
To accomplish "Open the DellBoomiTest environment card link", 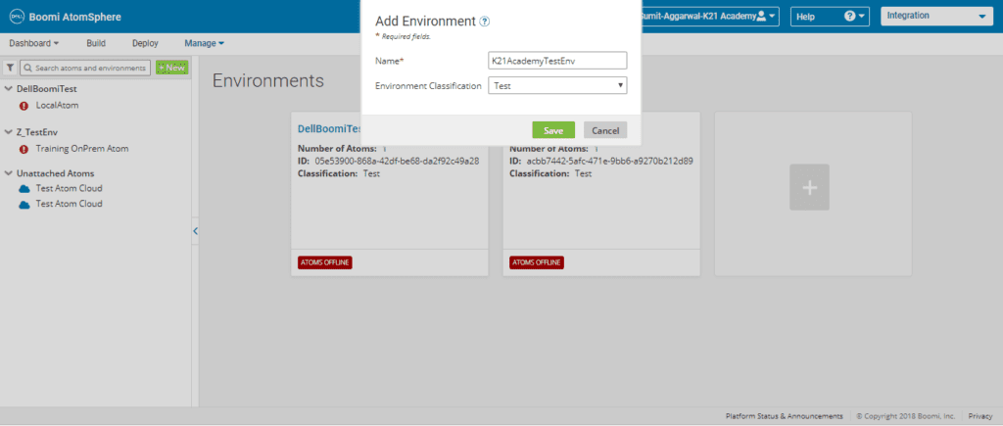I will (x=330, y=128).
